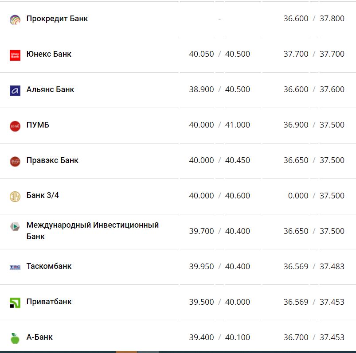This screenshot has height=353, width=356.
Task: Click the Банк 3/4 logo icon
Action: coord(15,196)
